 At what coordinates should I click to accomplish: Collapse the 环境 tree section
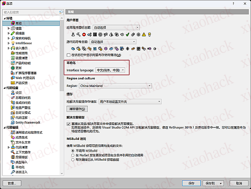[x=5, y=19]
